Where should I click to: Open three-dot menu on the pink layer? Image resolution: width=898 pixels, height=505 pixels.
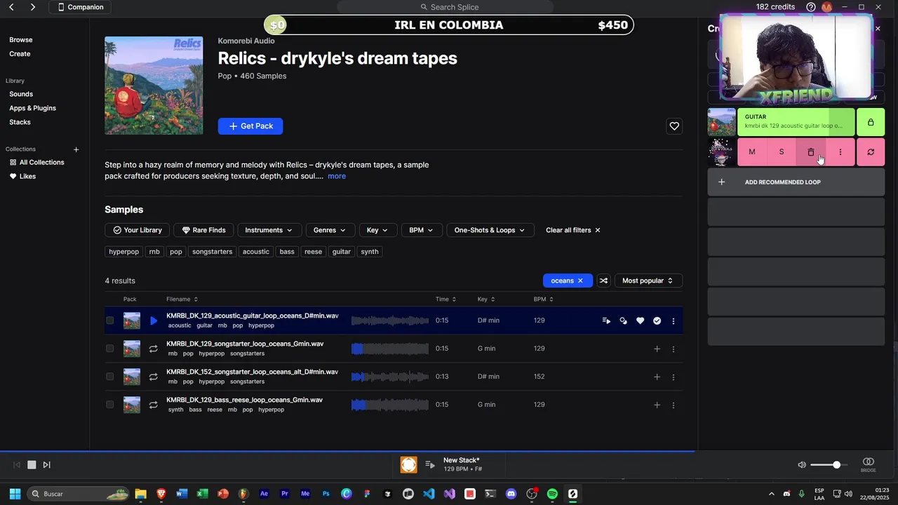pos(840,152)
